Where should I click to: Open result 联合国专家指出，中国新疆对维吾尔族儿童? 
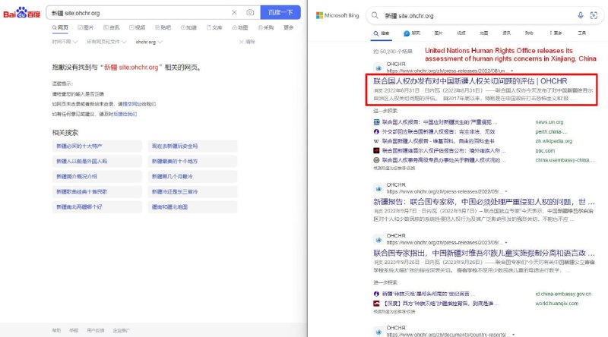tap(483, 253)
